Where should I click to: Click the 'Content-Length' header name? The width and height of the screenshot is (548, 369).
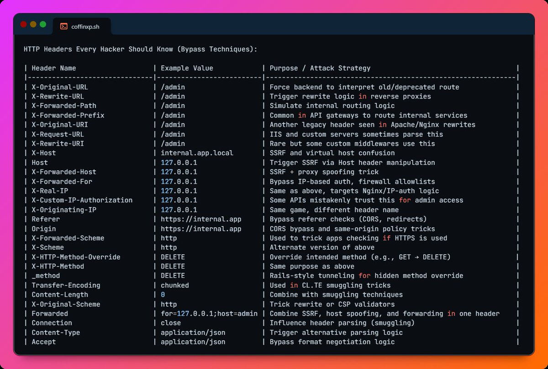click(x=60, y=295)
